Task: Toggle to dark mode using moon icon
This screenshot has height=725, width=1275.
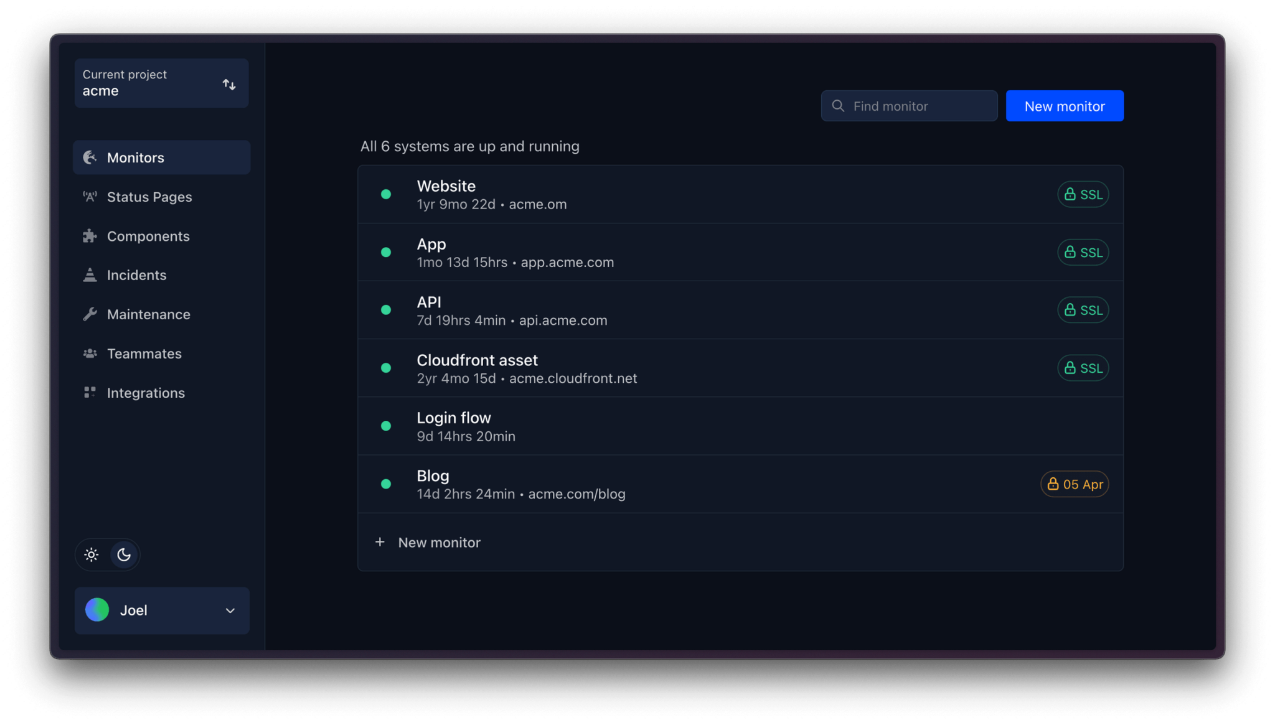Action: (x=123, y=554)
